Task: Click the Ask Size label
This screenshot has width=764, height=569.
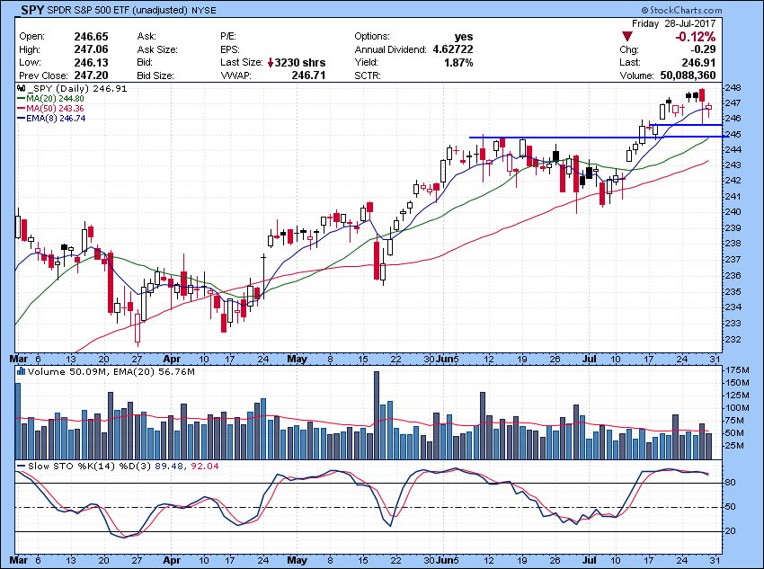Action: tap(157, 49)
